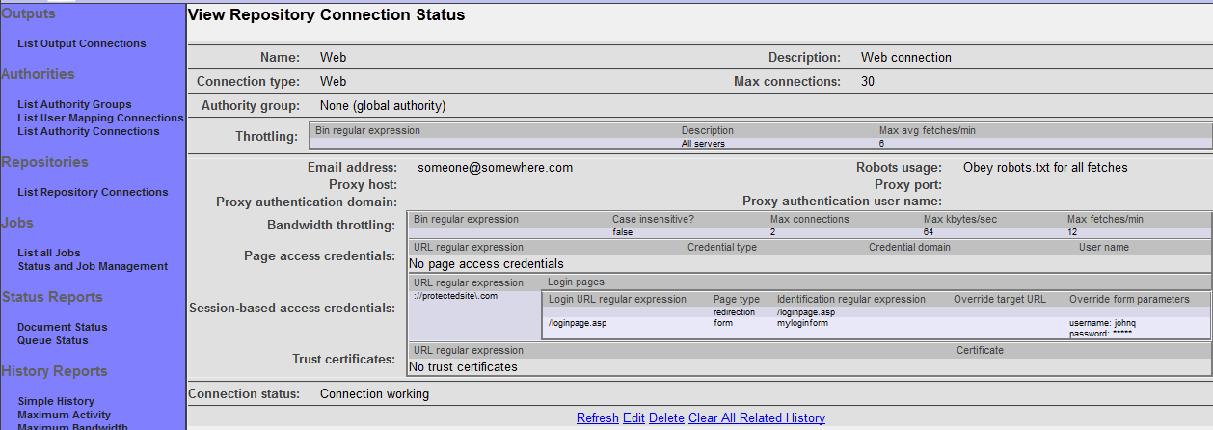Viewport: 1213px width, 430px height.
Task: Open Simple History report
Action: (x=56, y=401)
